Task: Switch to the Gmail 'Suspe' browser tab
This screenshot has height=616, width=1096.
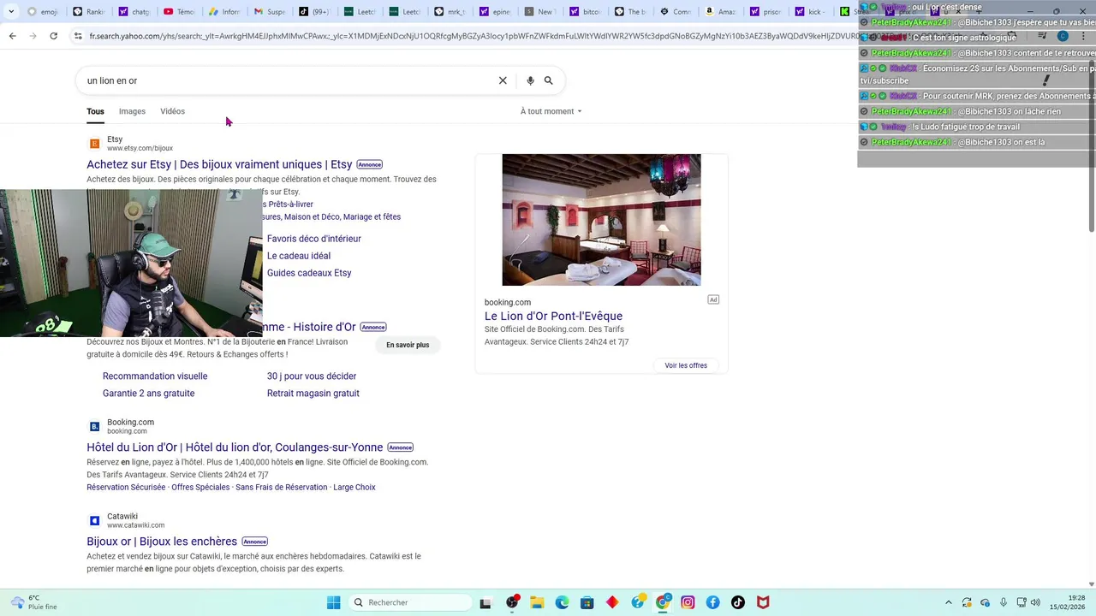Action: (271, 12)
